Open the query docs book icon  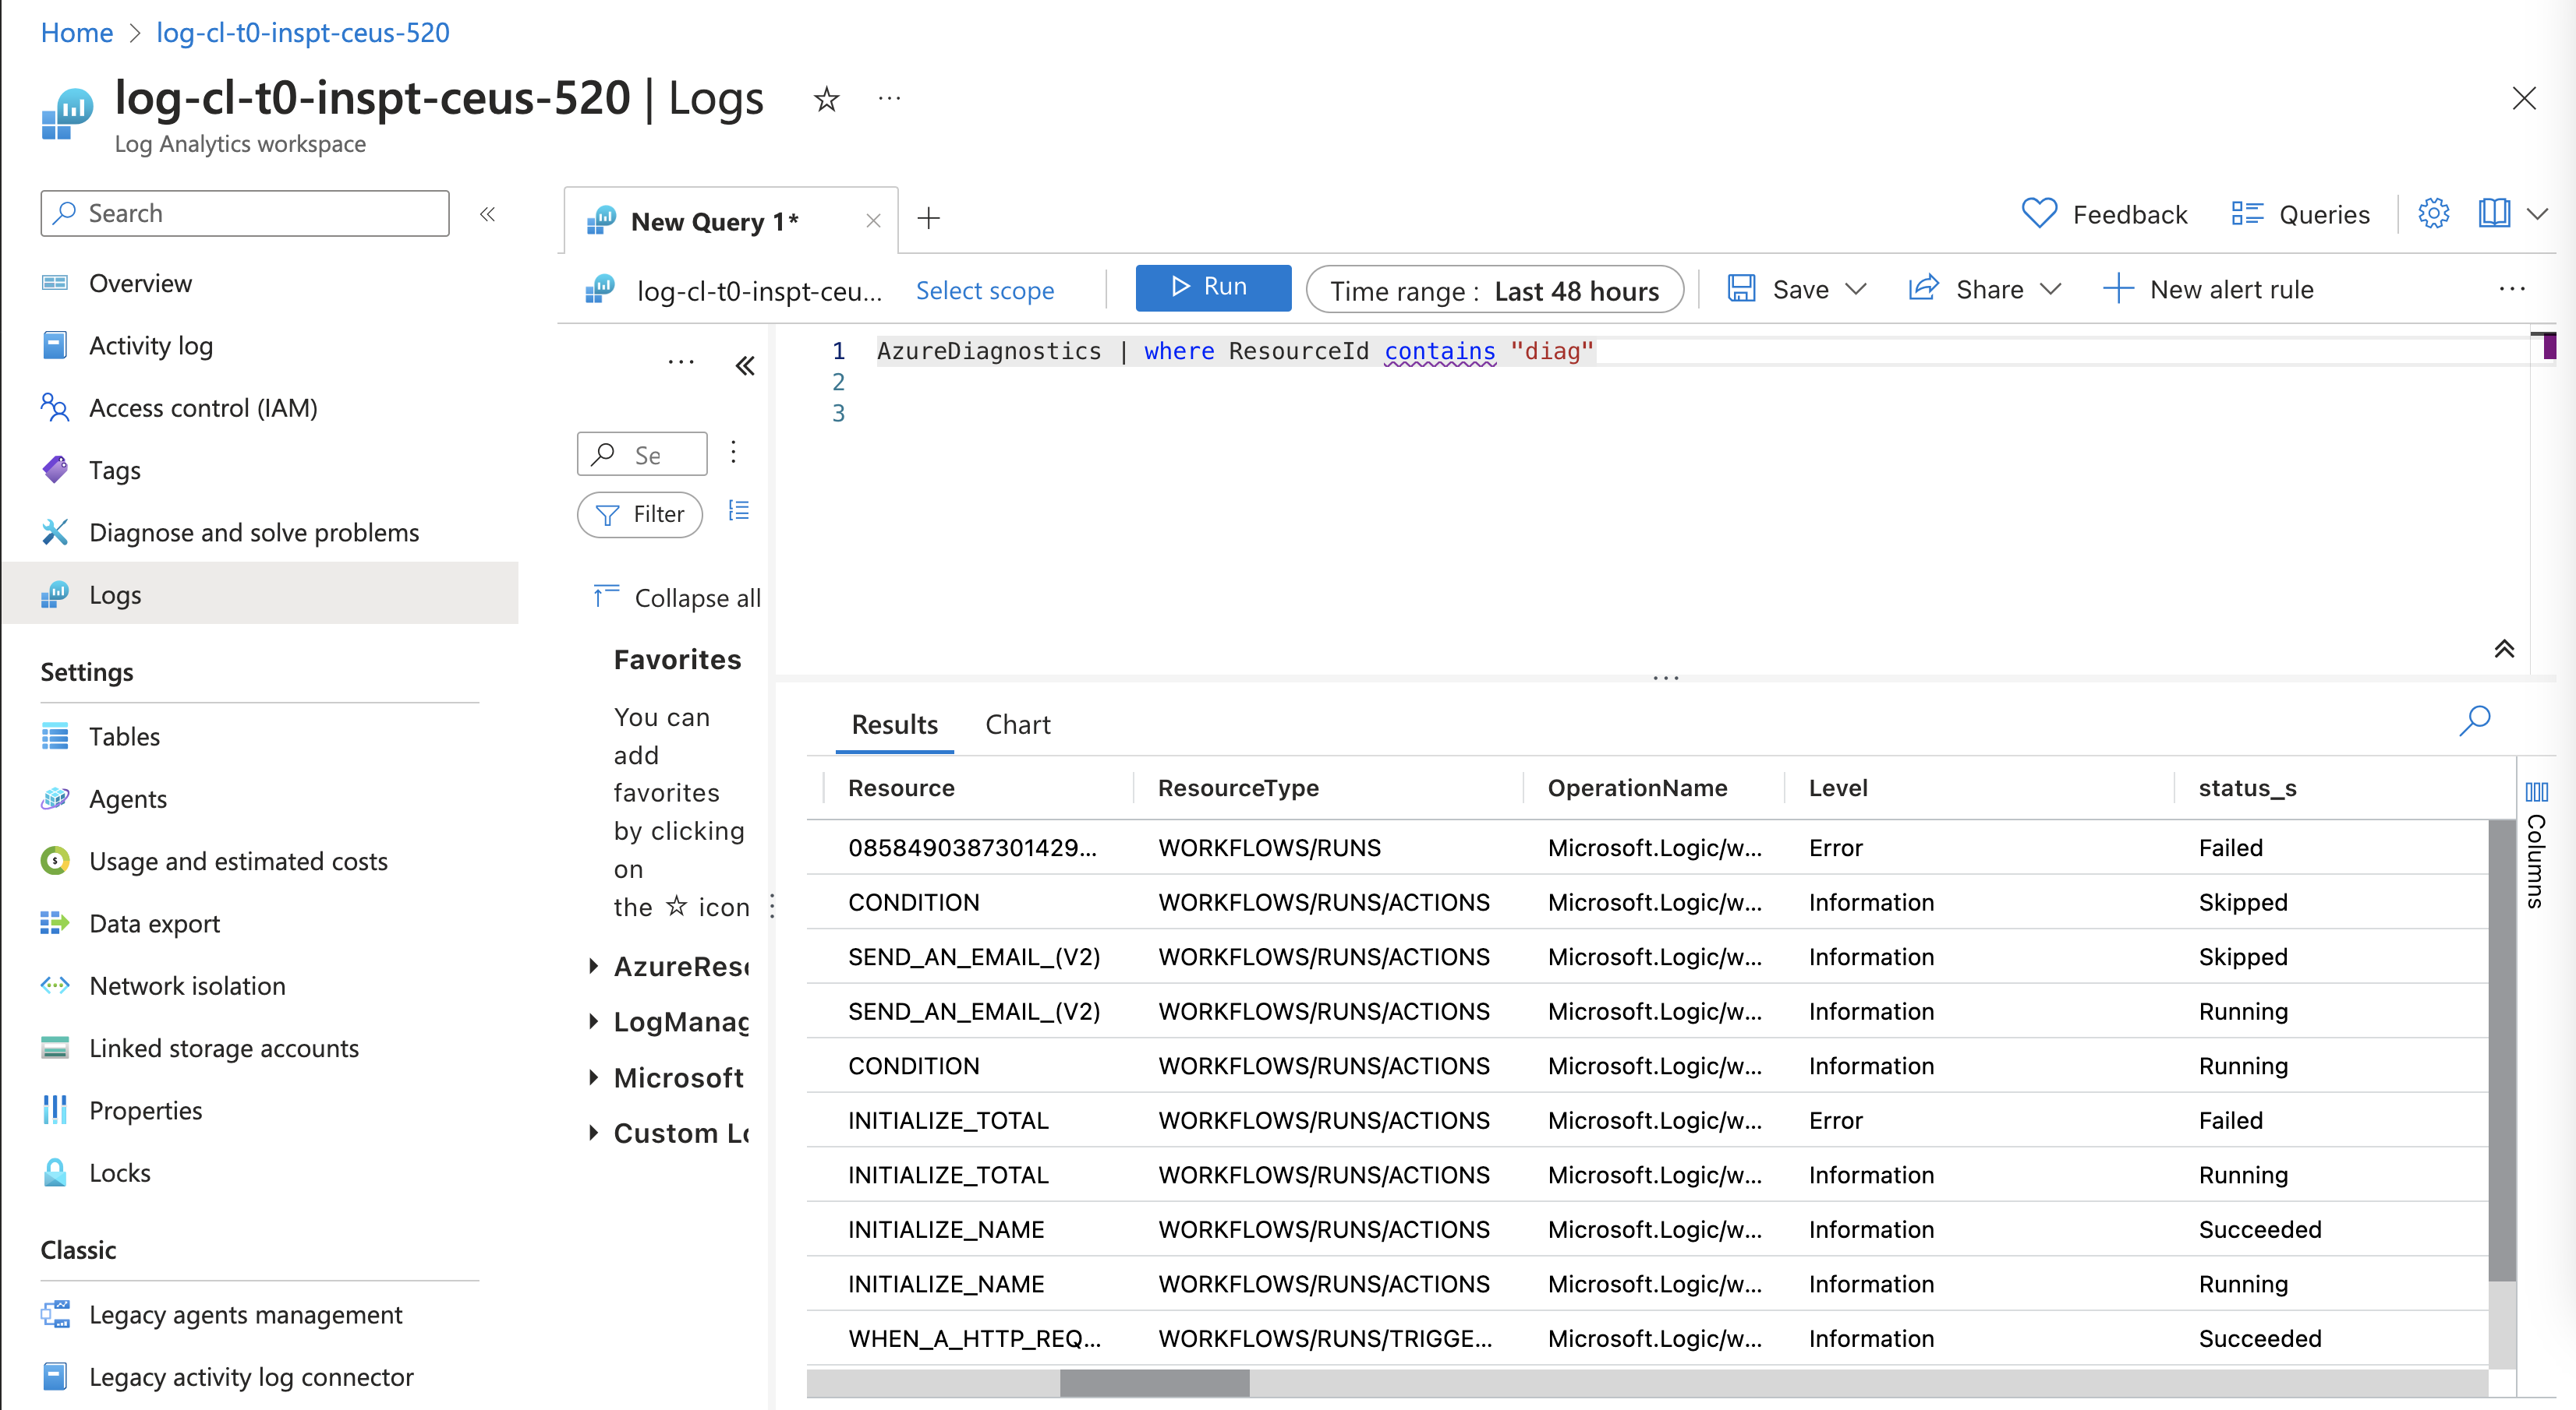pos(2494,214)
